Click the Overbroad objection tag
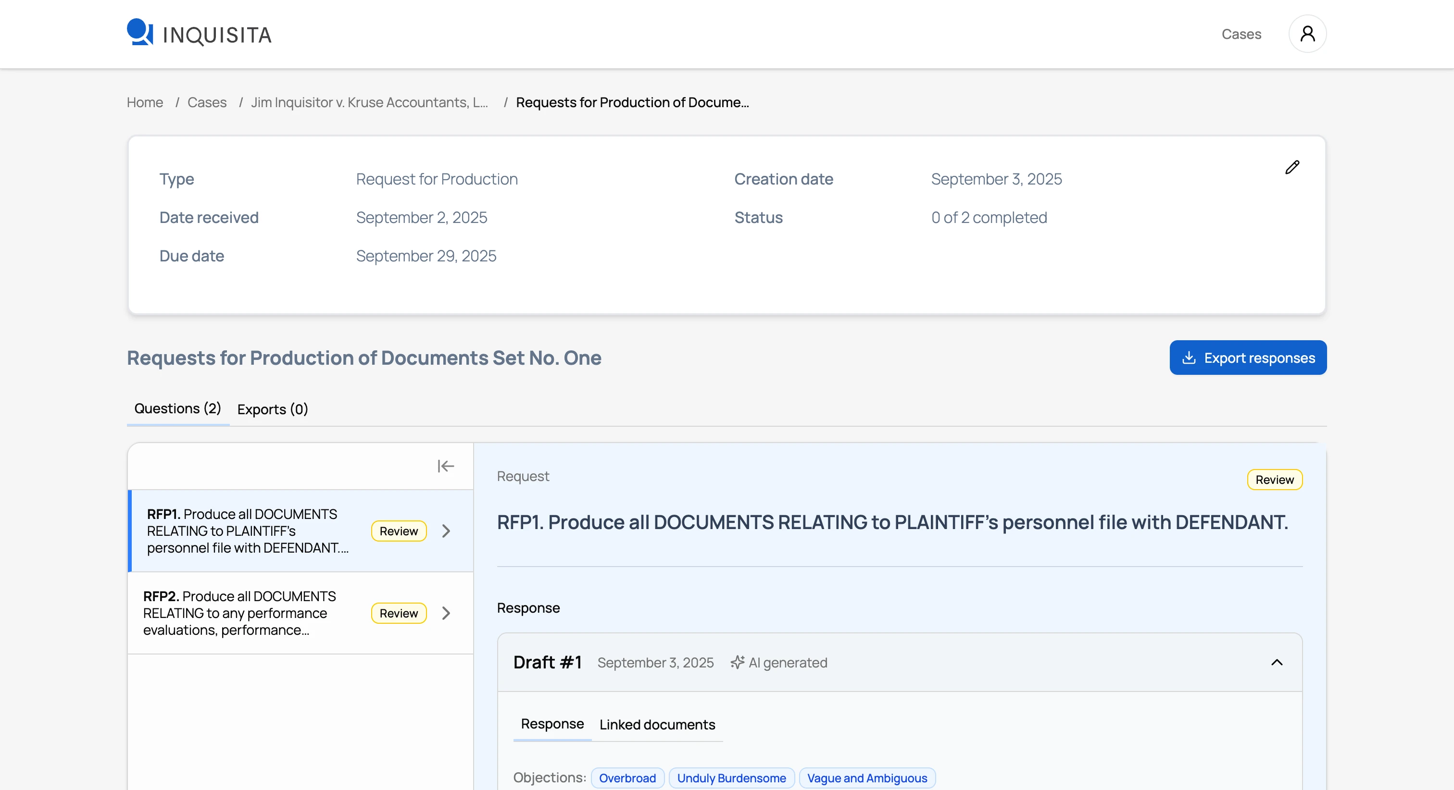Image resolution: width=1454 pixels, height=790 pixels. tap(627, 778)
